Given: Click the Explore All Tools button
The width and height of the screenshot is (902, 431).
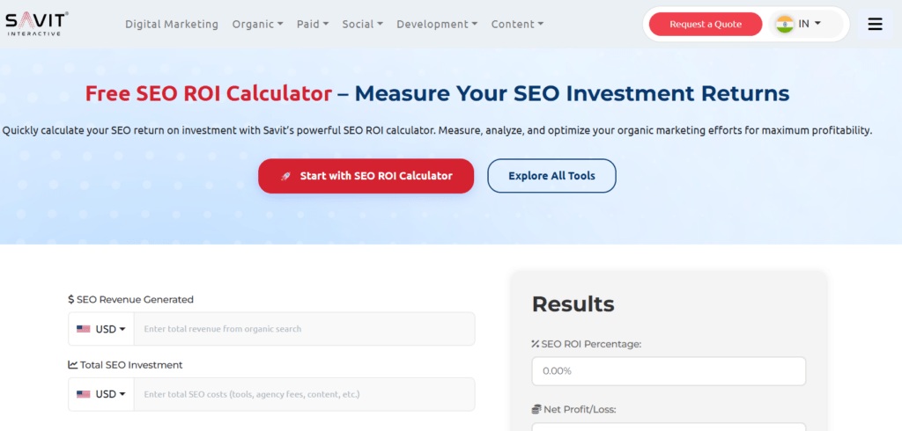Looking at the screenshot, I should coord(551,176).
